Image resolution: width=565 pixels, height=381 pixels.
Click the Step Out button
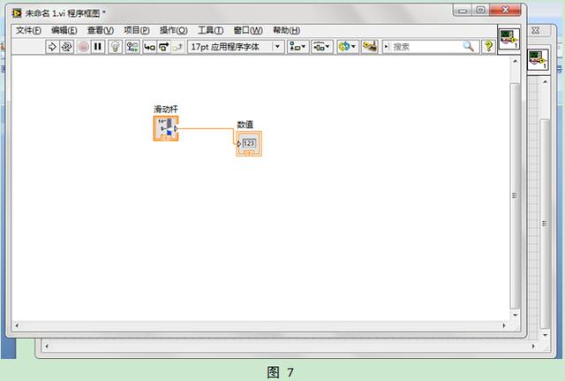(x=178, y=47)
